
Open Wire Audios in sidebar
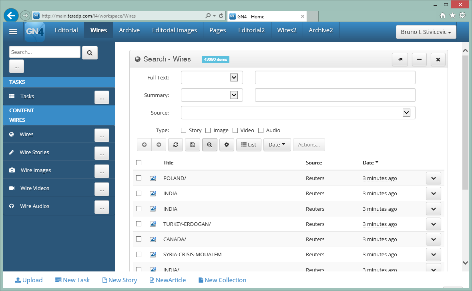pyautogui.click(x=34, y=206)
